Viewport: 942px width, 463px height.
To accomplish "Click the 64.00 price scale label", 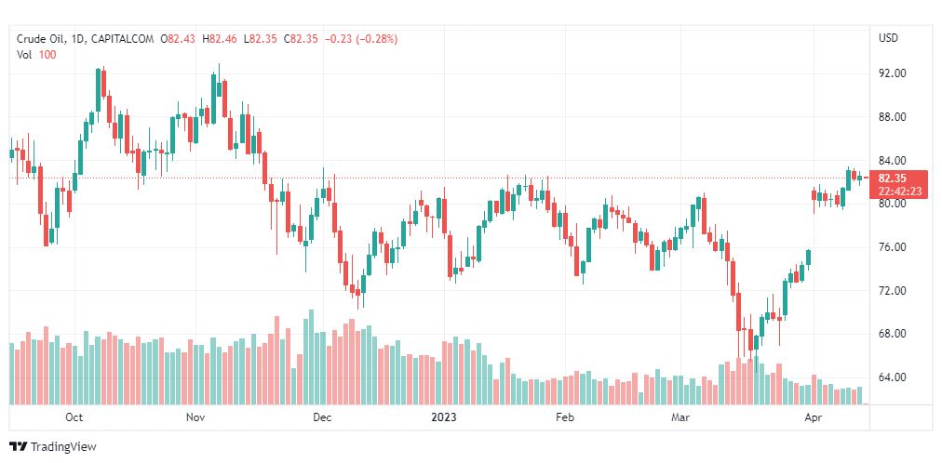I will click(892, 377).
